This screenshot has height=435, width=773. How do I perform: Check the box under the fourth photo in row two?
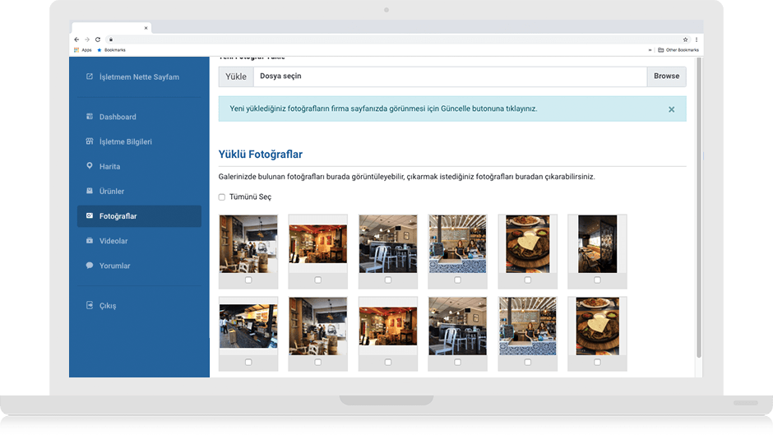point(457,362)
